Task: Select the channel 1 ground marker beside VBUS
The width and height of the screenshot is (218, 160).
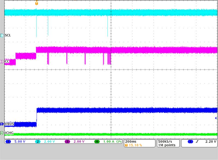Action: tap(2, 124)
